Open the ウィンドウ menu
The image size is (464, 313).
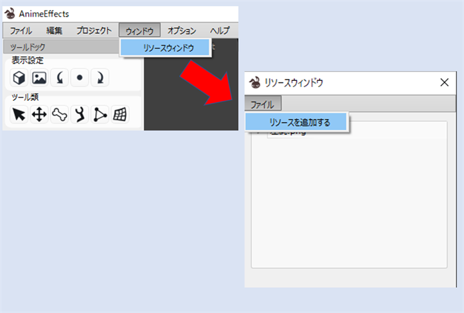(140, 31)
